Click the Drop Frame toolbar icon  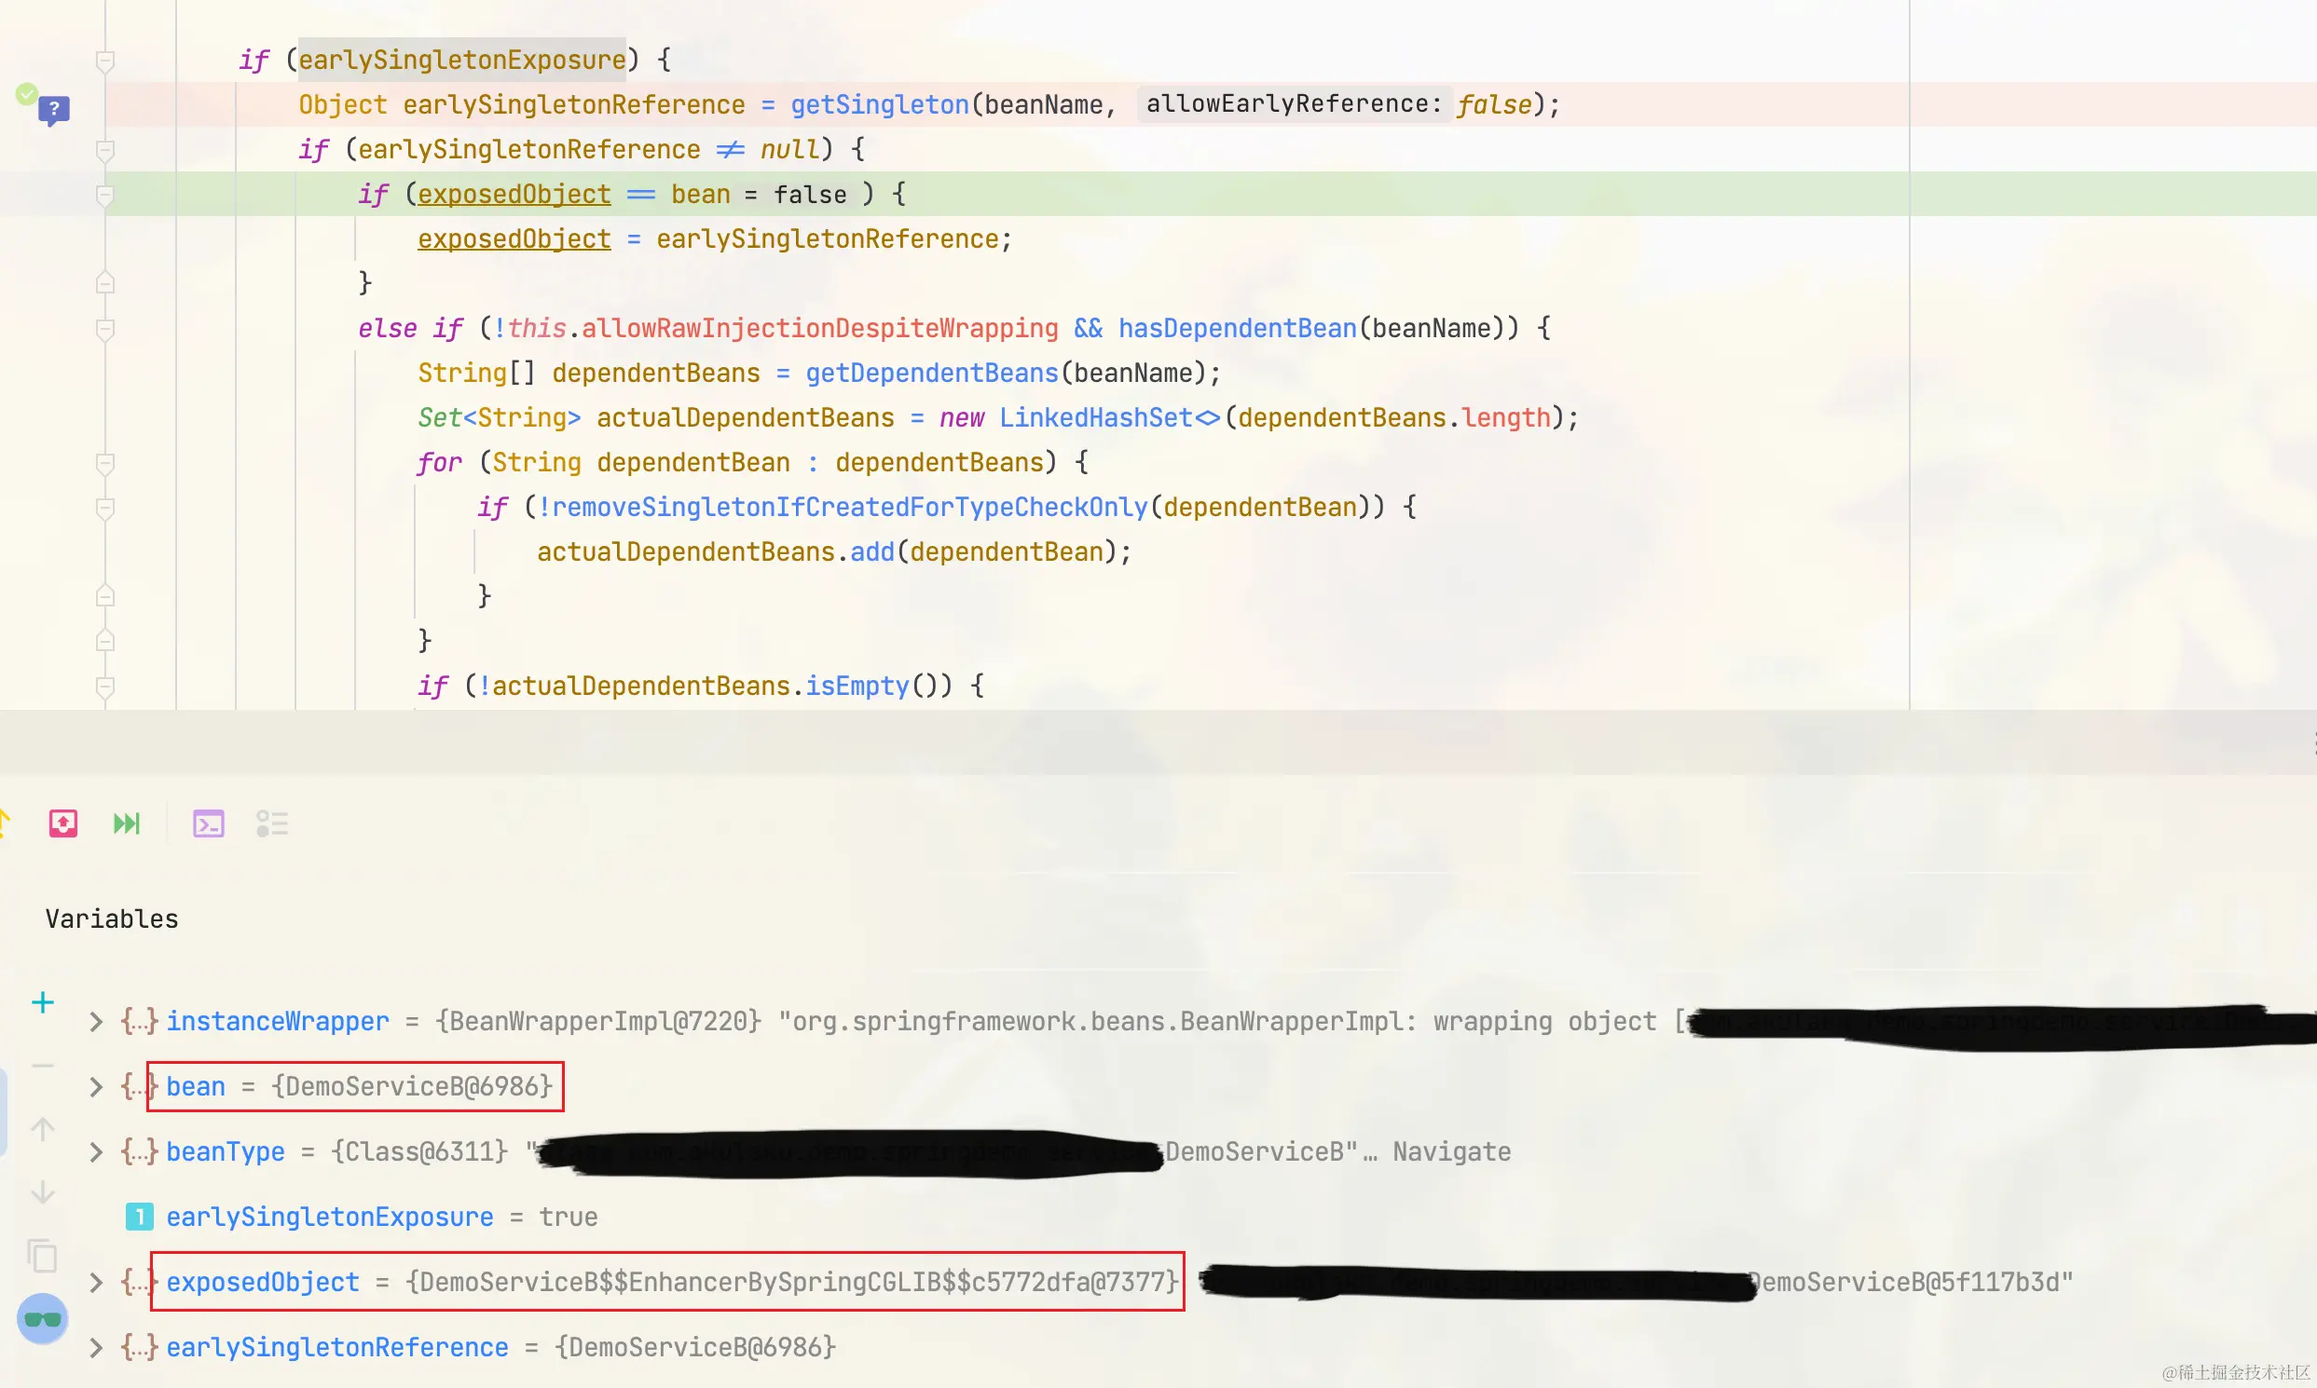click(62, 823)
